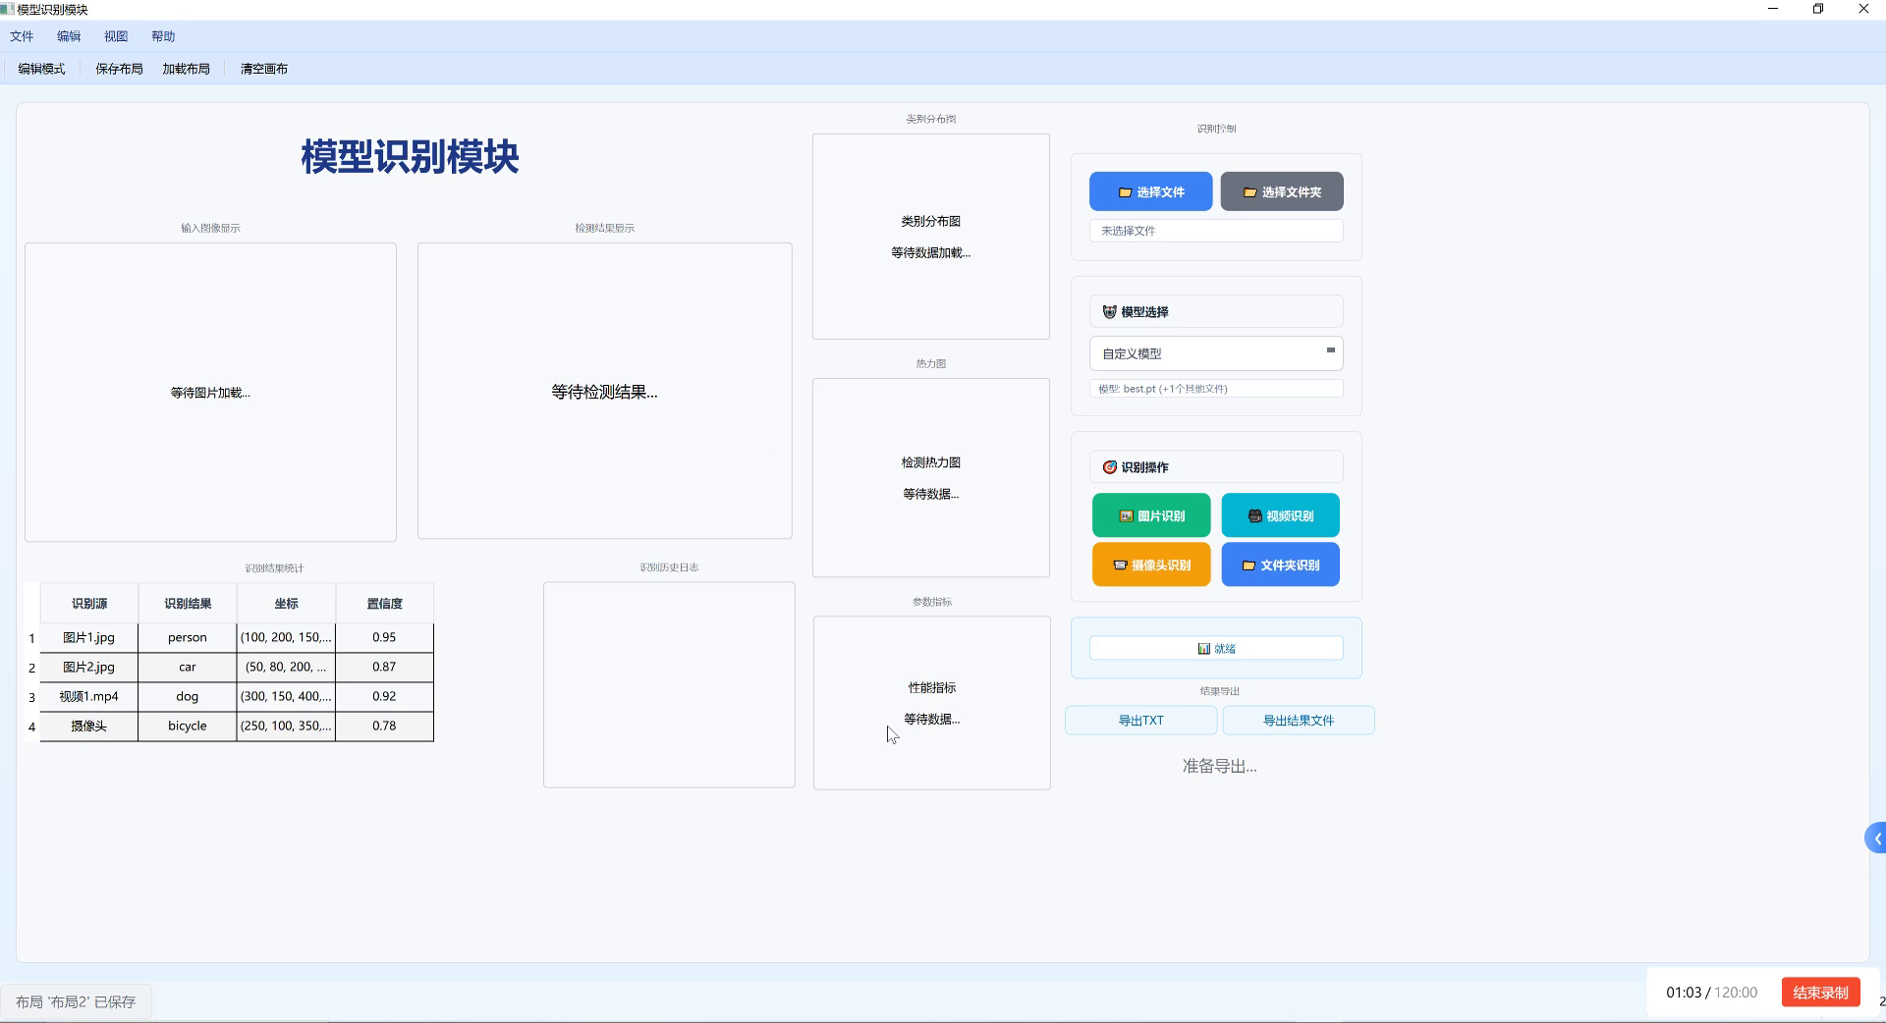The height and width of the screenshot is (1023, 1886).
Task: Click the 未选择文件 input field
Action: tap(1215, 230)
